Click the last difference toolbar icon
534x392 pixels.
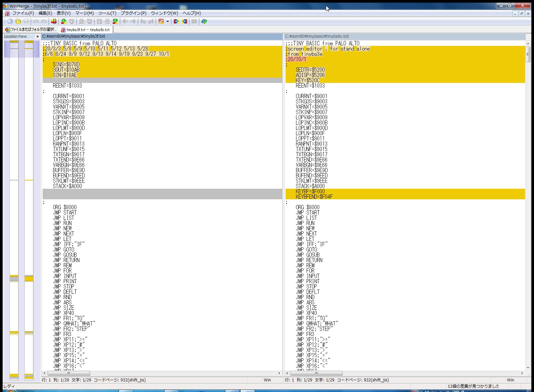(x=115, y=21)
